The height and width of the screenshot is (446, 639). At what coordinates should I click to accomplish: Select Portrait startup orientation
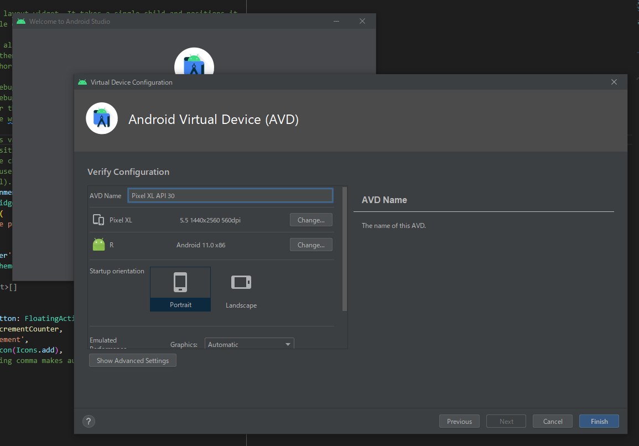tap(180, 289)
